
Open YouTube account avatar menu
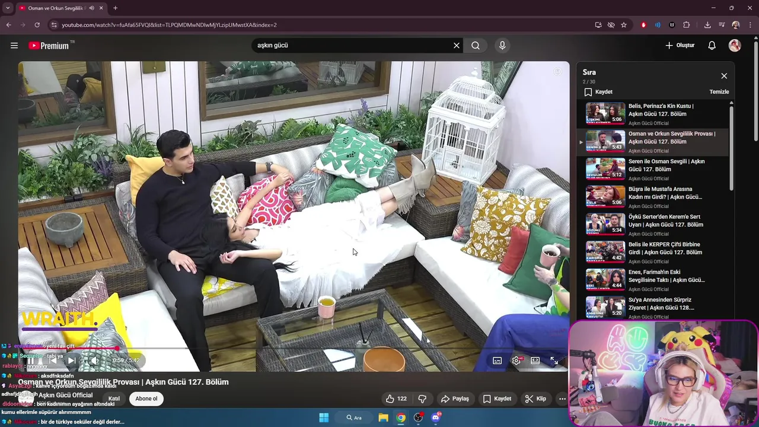pos(735,45)
